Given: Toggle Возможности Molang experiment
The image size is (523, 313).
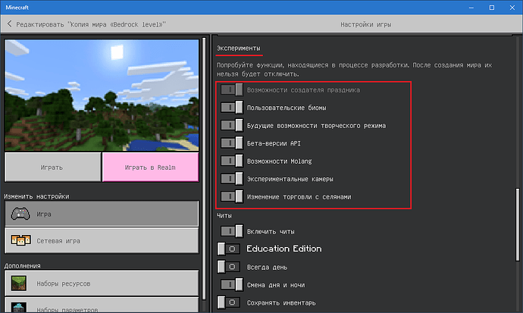Looking at the screenshot, I should [232, 161].
